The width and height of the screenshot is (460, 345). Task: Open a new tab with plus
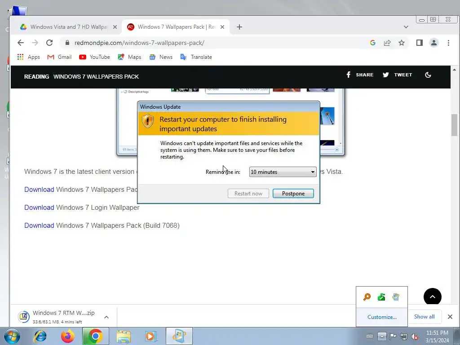(239, 27)
